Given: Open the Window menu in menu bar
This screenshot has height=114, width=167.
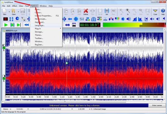Looking at the screenshot, I should (43, 6).
